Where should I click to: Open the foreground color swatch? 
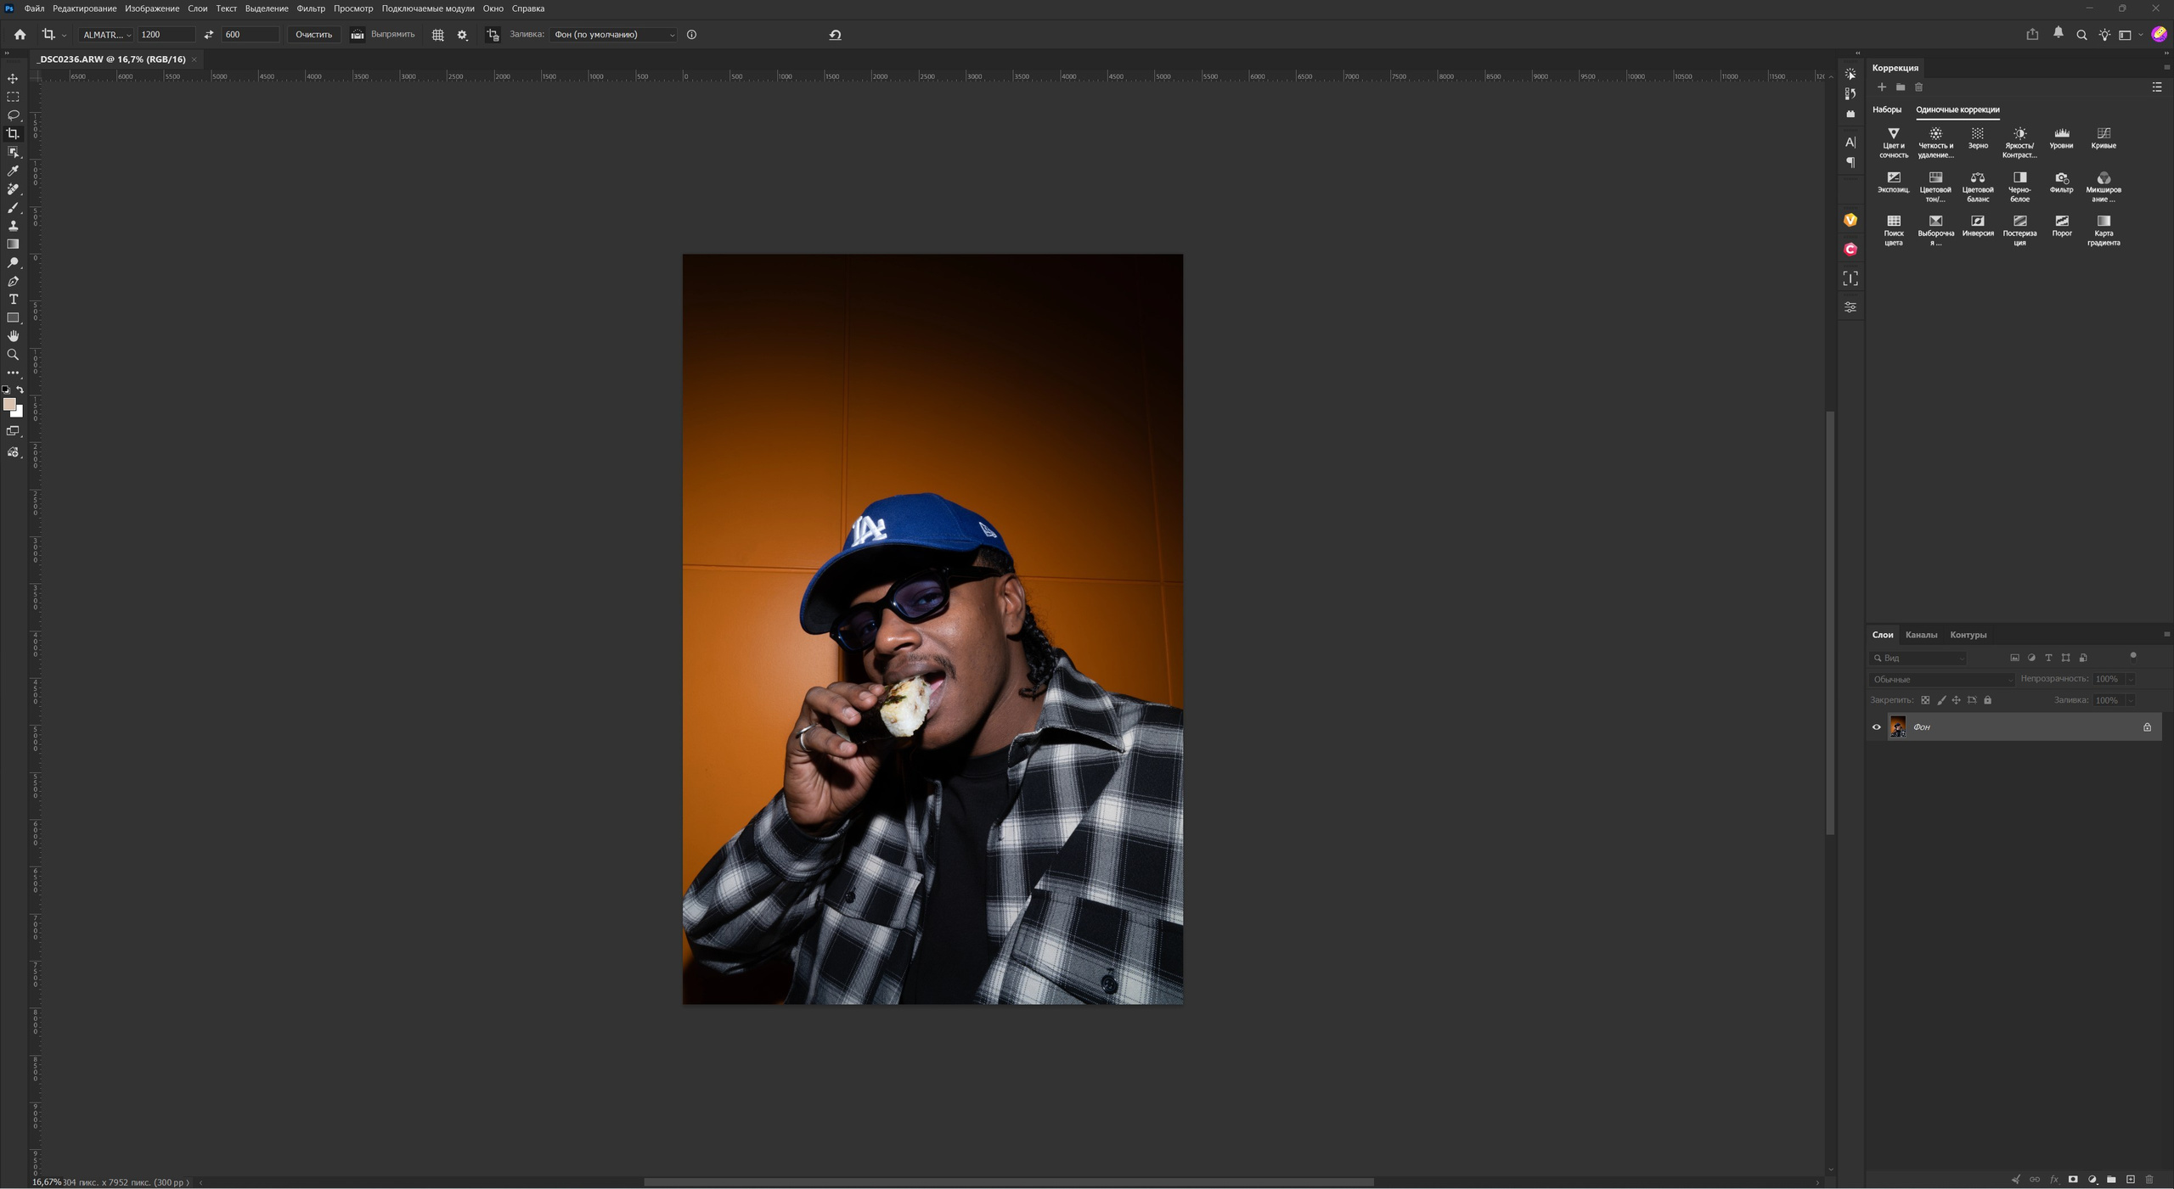pos(8,404)
